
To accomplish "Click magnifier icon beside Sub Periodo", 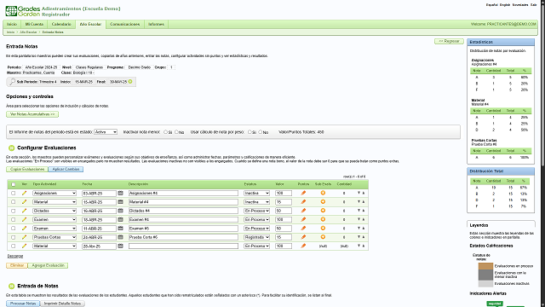I will (x=12, y=82).
